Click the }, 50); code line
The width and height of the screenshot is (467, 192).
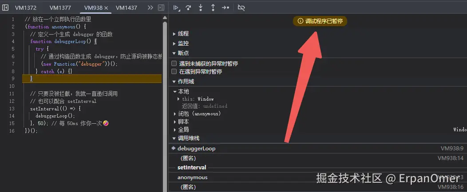(69, 123)
